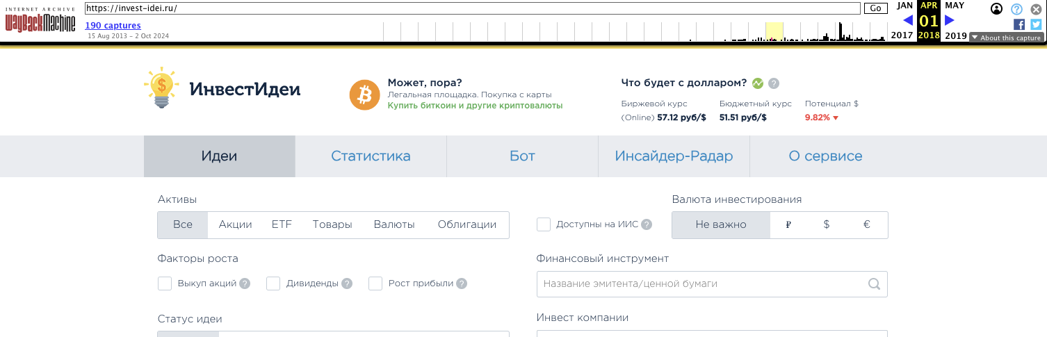Enable the Рост прибыли checkbox
The width and height of the screenshot is (1047, 337).
[375, 283]
